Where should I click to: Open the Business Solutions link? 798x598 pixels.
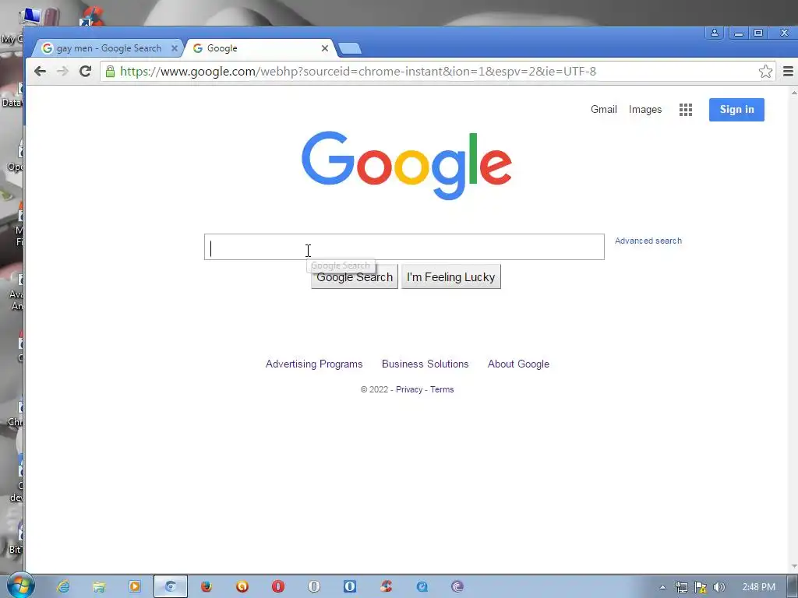(425, 364)
